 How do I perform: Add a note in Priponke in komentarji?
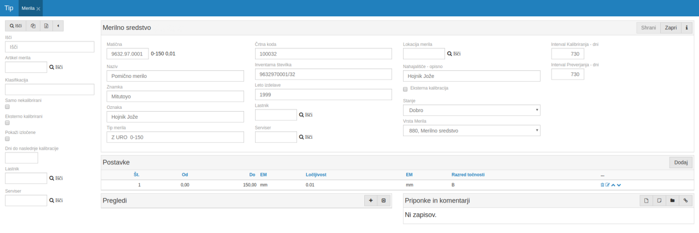click(x=659, y=201)
